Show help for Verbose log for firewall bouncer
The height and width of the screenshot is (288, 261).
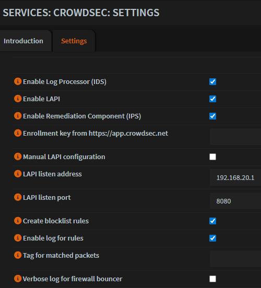pos(18,279)
